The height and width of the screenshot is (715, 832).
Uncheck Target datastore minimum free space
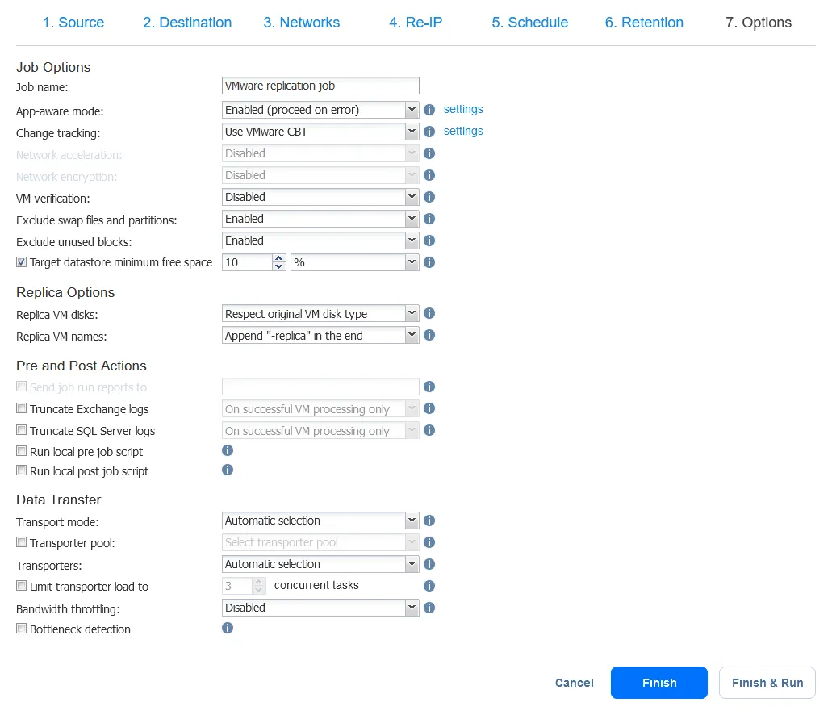22,262
